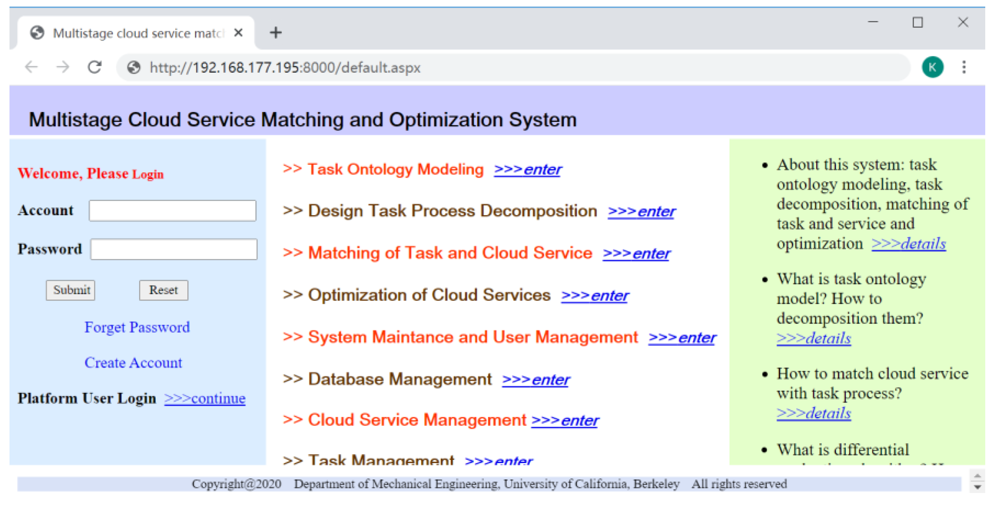Viewport: 994px width, 505px height.
Task: Reload the page with refresh icon
Action: [x=94, y=67]
